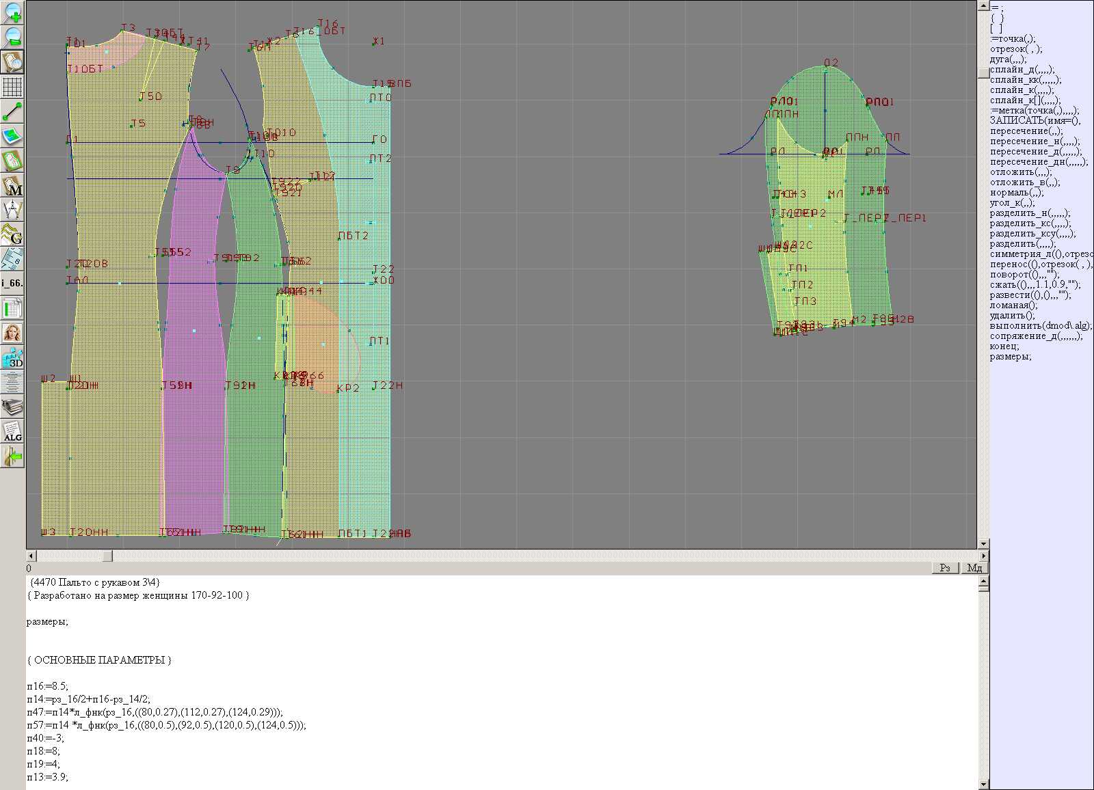Insert the 'дуга(,,,,);' command from list
The height and width of the screenshot is (790, 1094).
[x=1008, y=59]
